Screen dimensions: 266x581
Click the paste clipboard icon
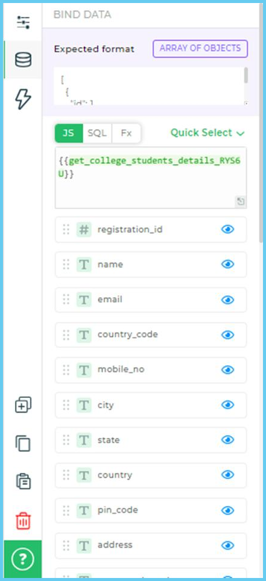pos(24,481)
